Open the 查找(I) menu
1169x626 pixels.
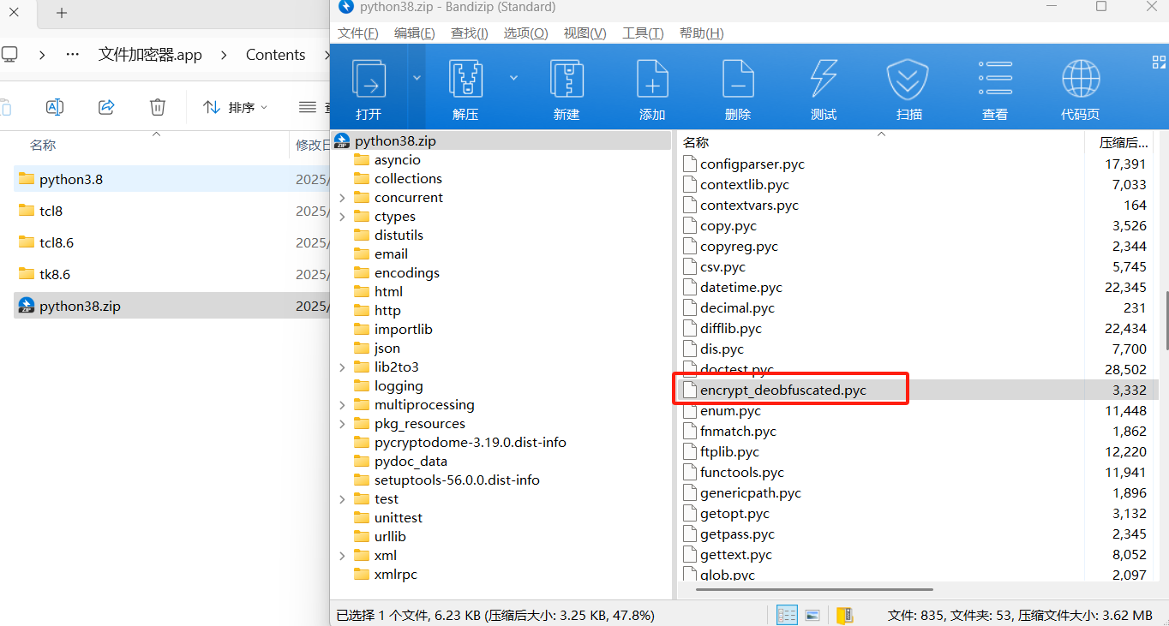coord(470,33)
